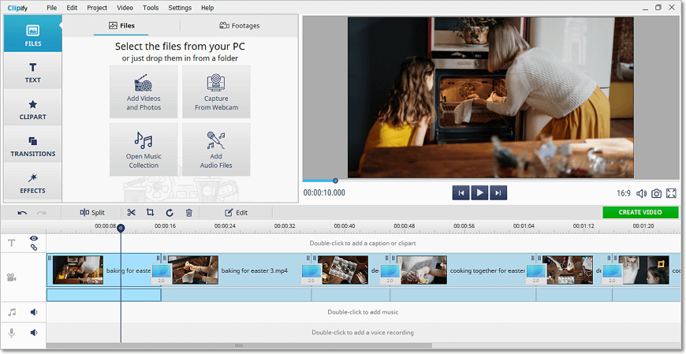Open the Effects sidebar section
686x354 pixels.
33,181
